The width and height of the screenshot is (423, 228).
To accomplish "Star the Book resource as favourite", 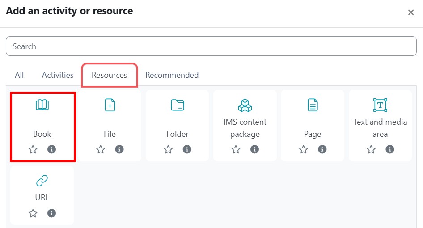I will [x=33, y=149].
